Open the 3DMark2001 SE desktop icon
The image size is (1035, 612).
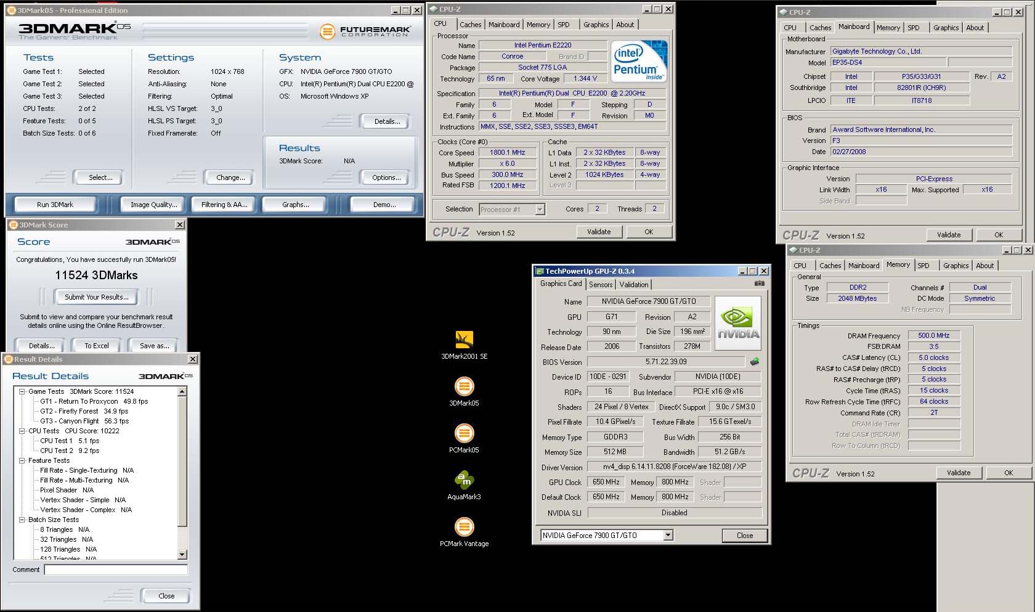pos(464,345)
